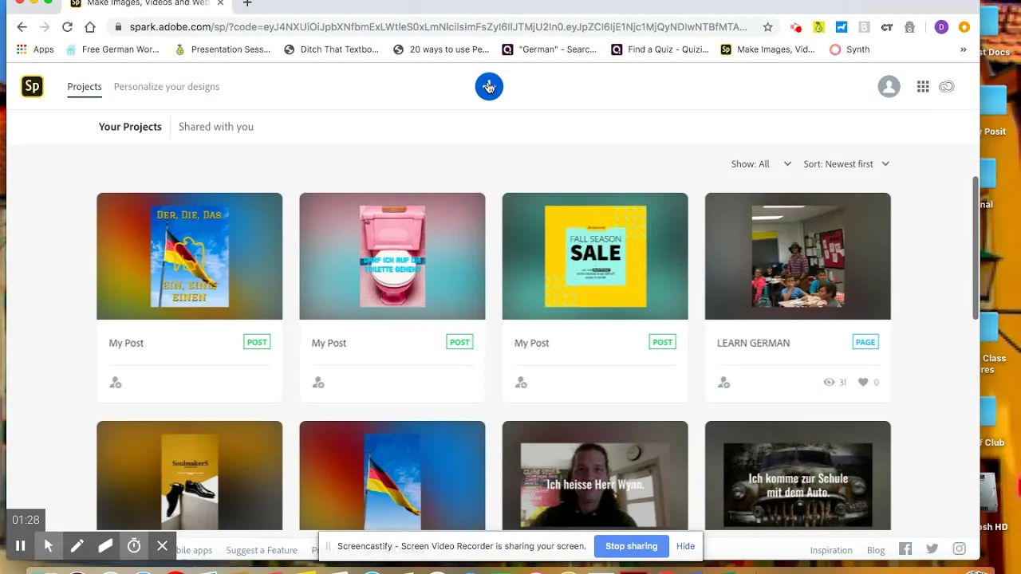Viewport: 1021px width, 574px height.
Task: Click browser back arrow
Action: tap(22, 27)
